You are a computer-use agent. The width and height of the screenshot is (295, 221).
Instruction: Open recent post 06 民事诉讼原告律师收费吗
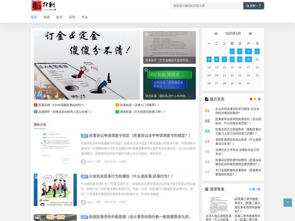(238, 162)
